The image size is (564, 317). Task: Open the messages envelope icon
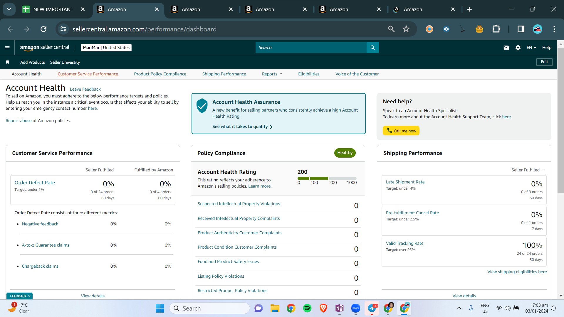coord(506,48)
